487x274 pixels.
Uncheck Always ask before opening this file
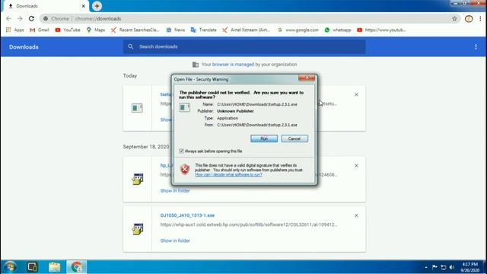tap(181, 151)
